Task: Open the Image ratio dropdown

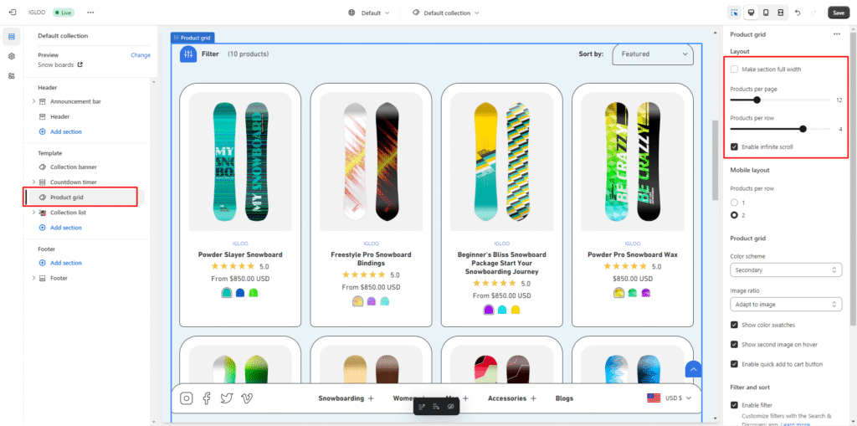Action: pos(786,304)
